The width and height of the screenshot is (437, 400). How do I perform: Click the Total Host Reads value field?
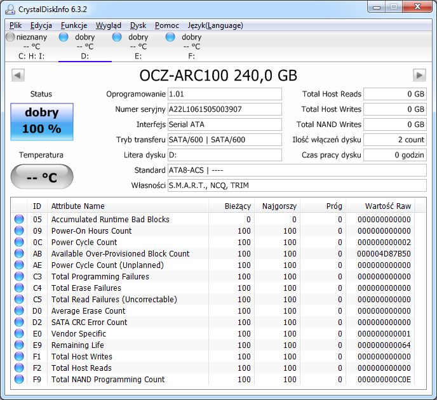[x=395, y=94]
